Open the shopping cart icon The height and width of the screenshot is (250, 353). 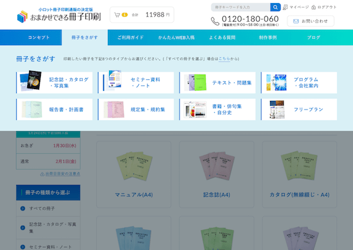point(117,15)
